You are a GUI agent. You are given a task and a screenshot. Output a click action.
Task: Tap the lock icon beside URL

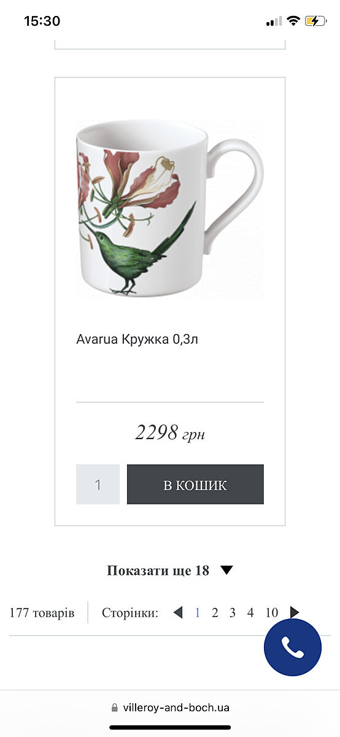(x=114, y=708)
